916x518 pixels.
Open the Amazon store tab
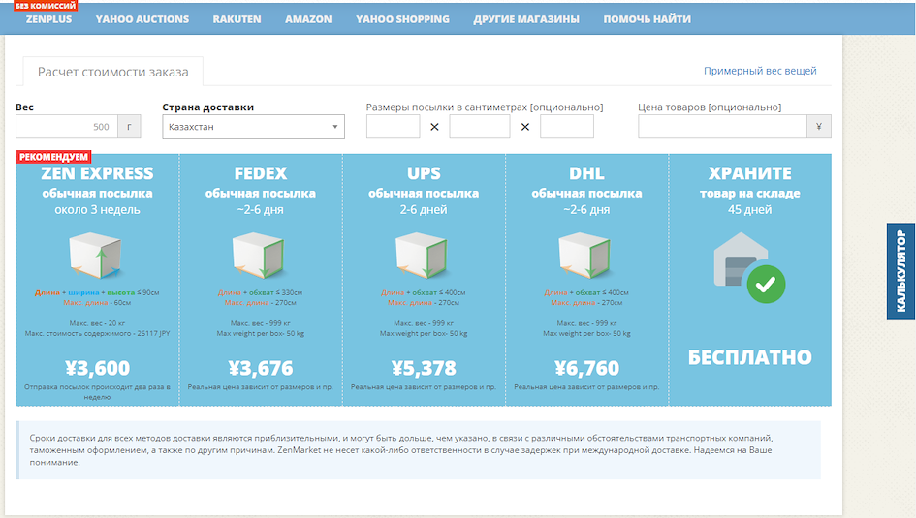pos(308,19)
